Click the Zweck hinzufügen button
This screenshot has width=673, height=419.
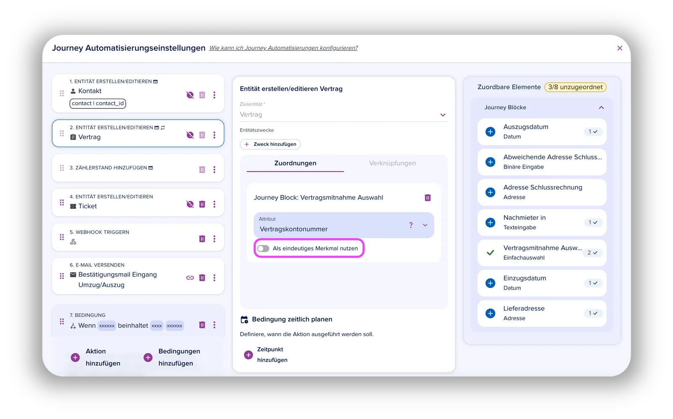coord(270,144)
